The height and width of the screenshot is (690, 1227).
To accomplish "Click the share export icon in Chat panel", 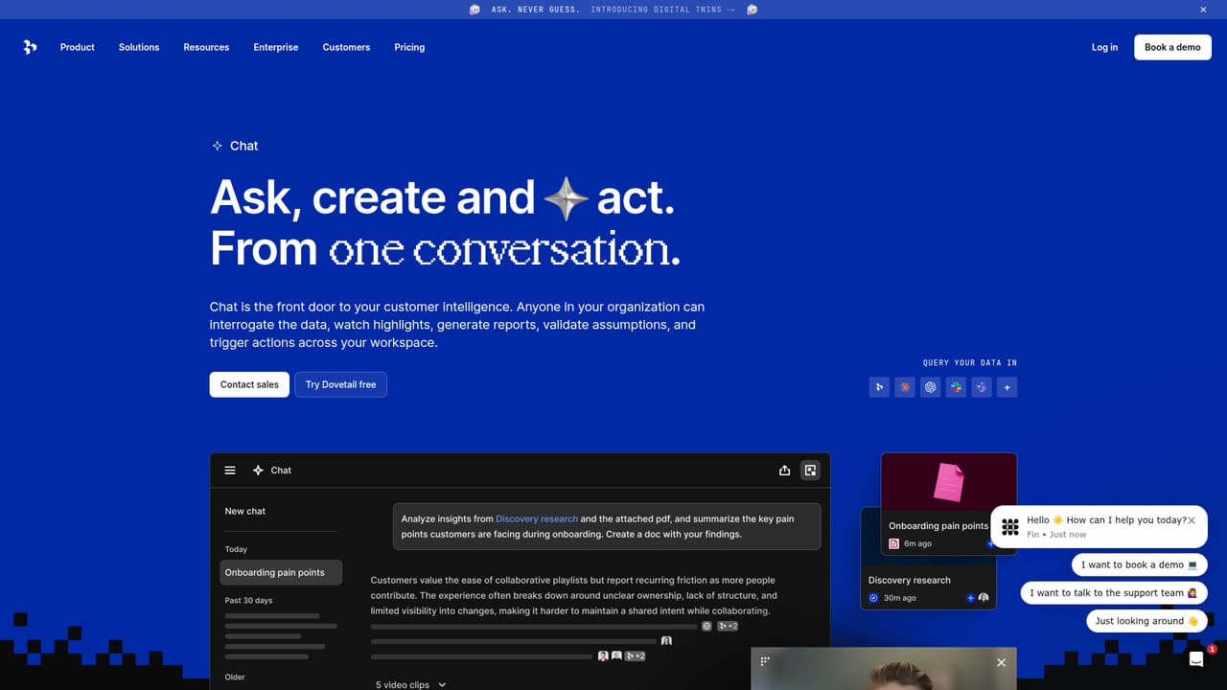I will tap(784, 471).
